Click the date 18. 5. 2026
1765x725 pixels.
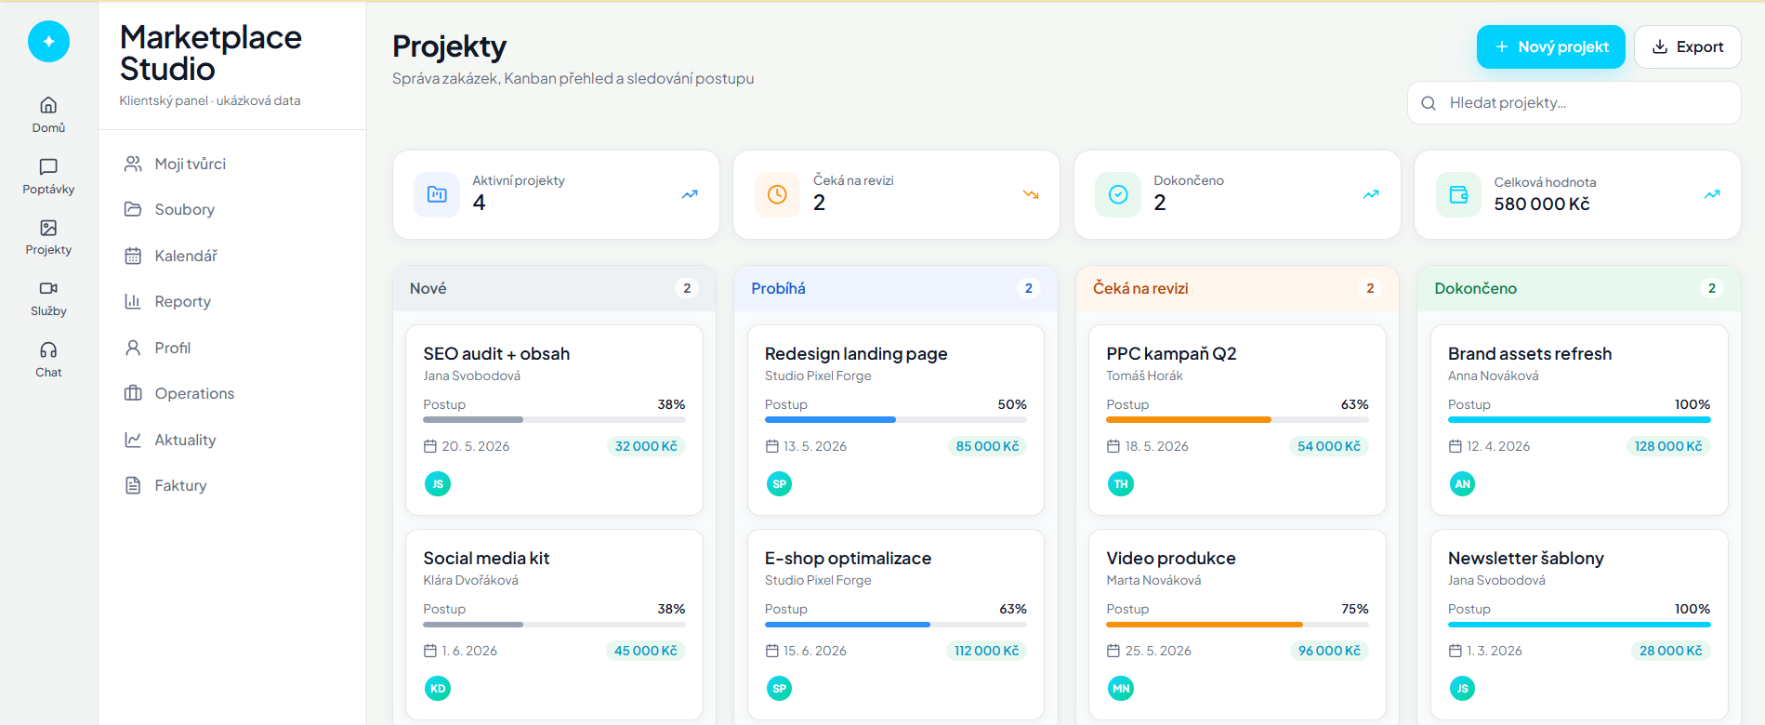pos(1156,446)
